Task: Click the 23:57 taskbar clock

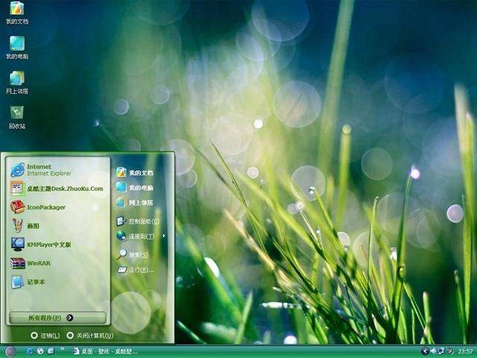Action: pyautogui.click(x=465, y=351)
